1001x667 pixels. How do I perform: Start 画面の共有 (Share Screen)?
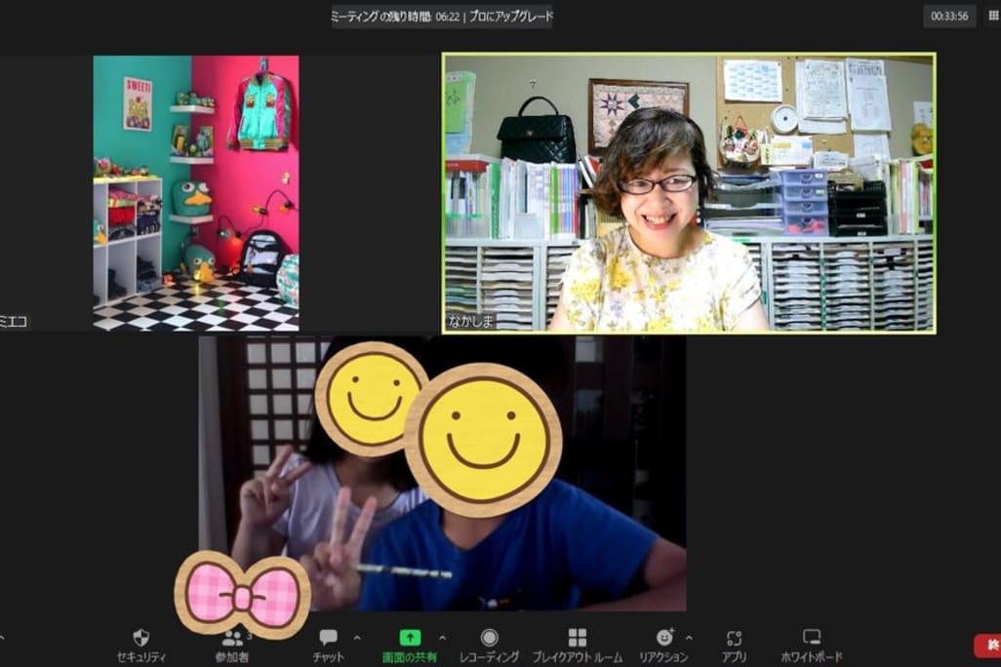(x=410, y=638)
